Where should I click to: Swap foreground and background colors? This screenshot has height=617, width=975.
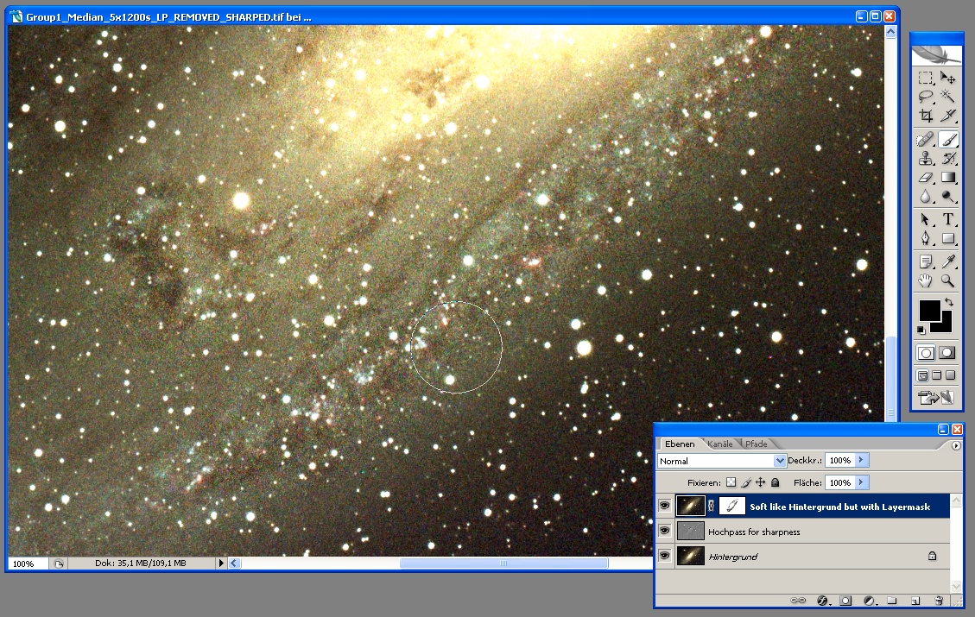point(949,302)
